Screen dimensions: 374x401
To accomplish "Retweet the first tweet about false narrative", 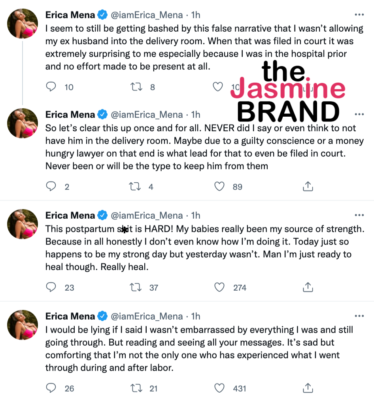I will 136,87.
